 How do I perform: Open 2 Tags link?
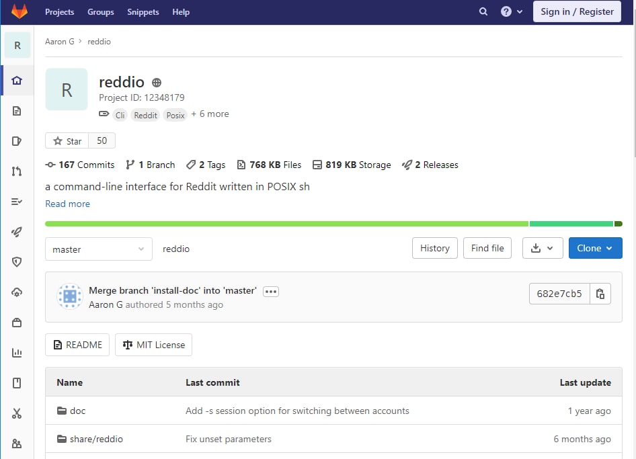[206, 165]
